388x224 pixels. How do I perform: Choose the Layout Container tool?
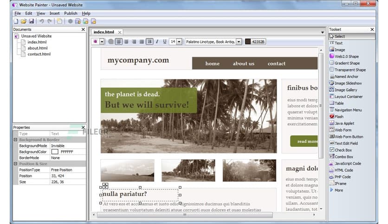coord(346,96)
